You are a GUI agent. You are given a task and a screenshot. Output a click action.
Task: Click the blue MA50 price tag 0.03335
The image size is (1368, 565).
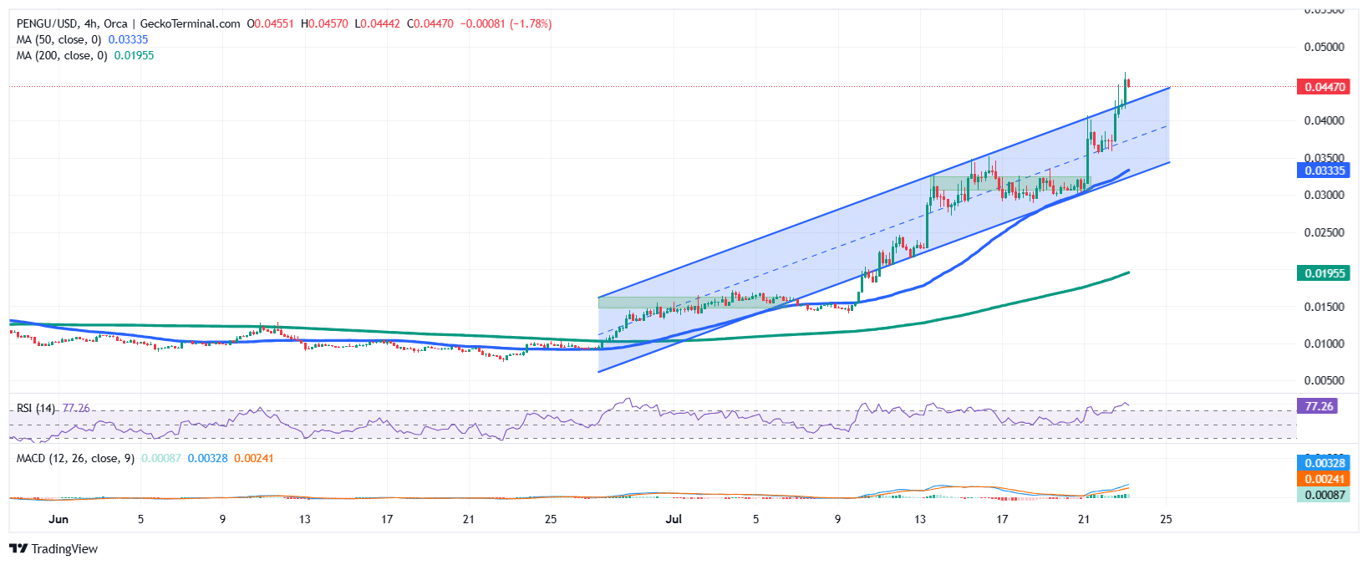[x=1323, y=171]
